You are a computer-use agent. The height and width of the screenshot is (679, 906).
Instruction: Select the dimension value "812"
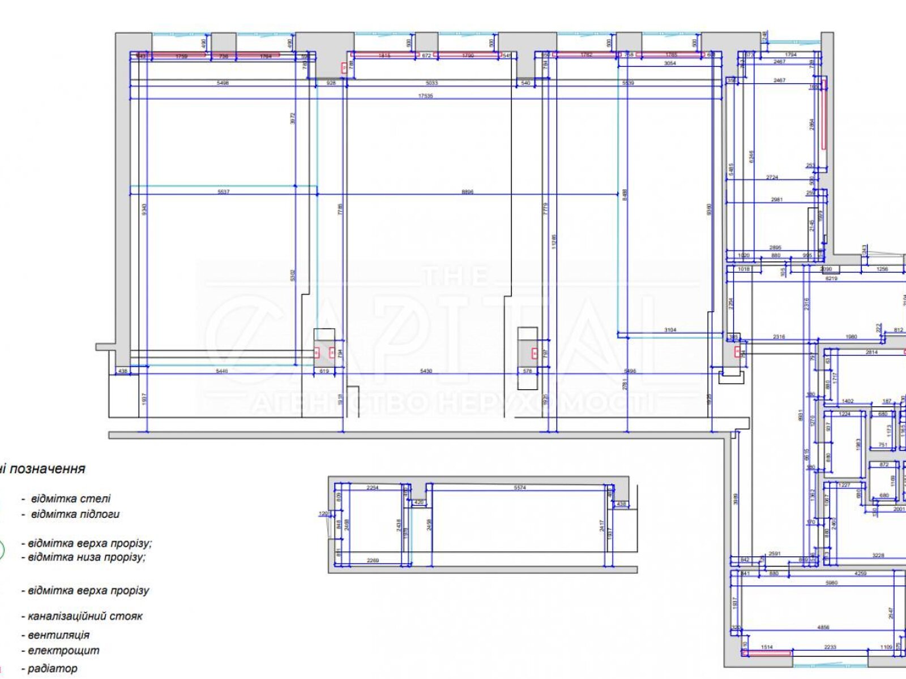tap(899, 330)
